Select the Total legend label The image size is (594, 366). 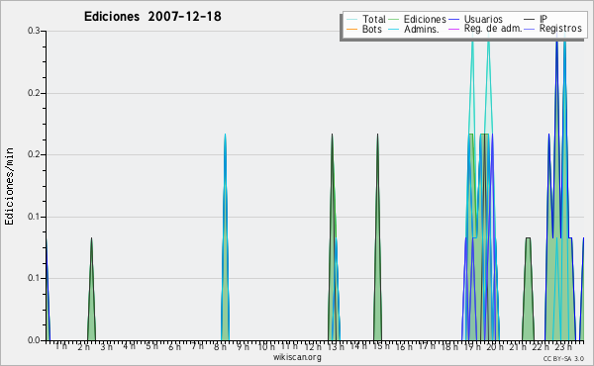(374, 19)
